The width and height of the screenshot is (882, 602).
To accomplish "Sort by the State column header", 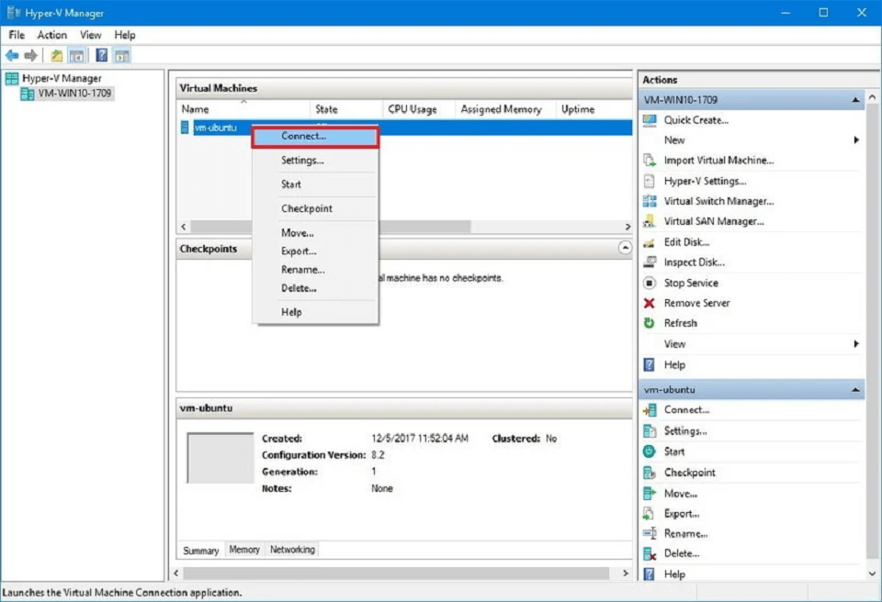I will pyautogui.click(x=346, y=109).
